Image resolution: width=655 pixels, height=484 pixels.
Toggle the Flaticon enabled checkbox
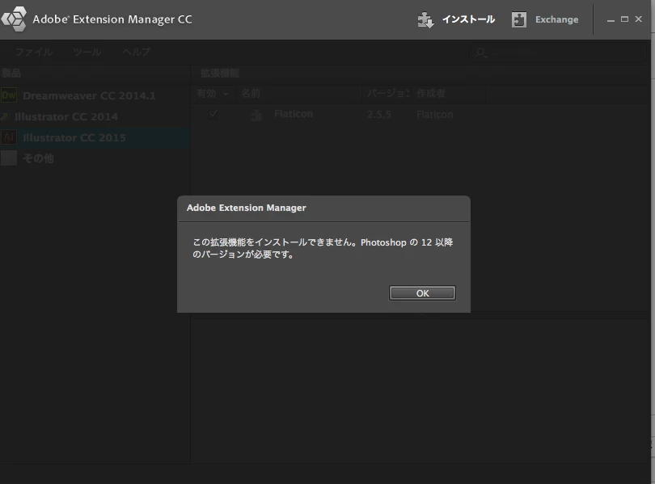point(213,114)
